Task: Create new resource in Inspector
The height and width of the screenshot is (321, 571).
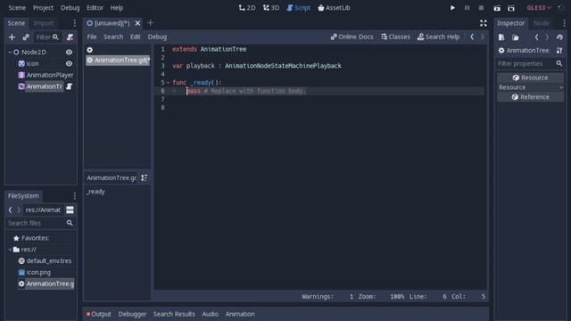Action: click(x=501, y=37)
